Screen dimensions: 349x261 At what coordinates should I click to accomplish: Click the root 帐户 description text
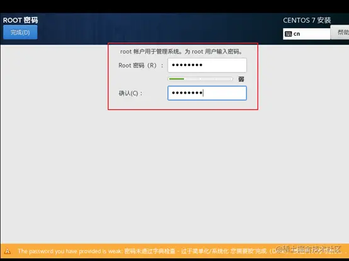click(x=181, y=52)
